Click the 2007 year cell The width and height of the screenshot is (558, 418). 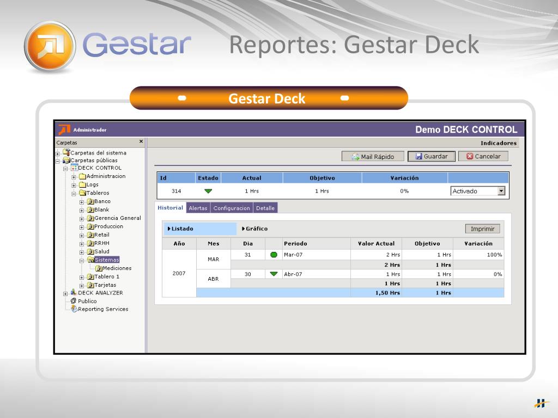pos(179,273)
